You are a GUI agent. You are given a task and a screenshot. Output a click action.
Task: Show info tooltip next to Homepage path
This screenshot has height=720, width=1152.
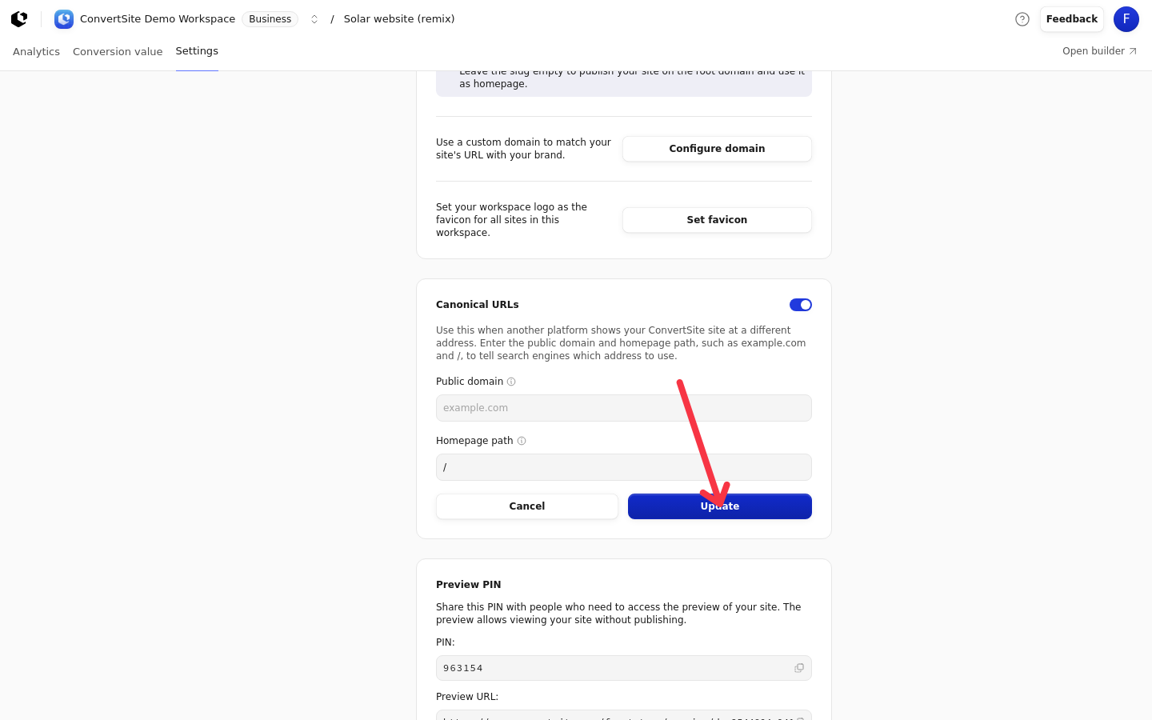point(522,441)
